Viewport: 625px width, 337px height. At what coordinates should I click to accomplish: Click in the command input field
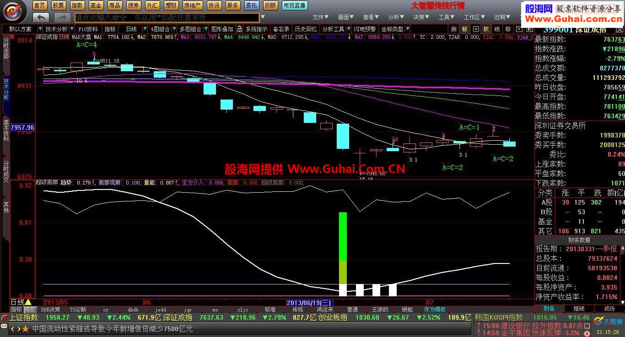167,17
